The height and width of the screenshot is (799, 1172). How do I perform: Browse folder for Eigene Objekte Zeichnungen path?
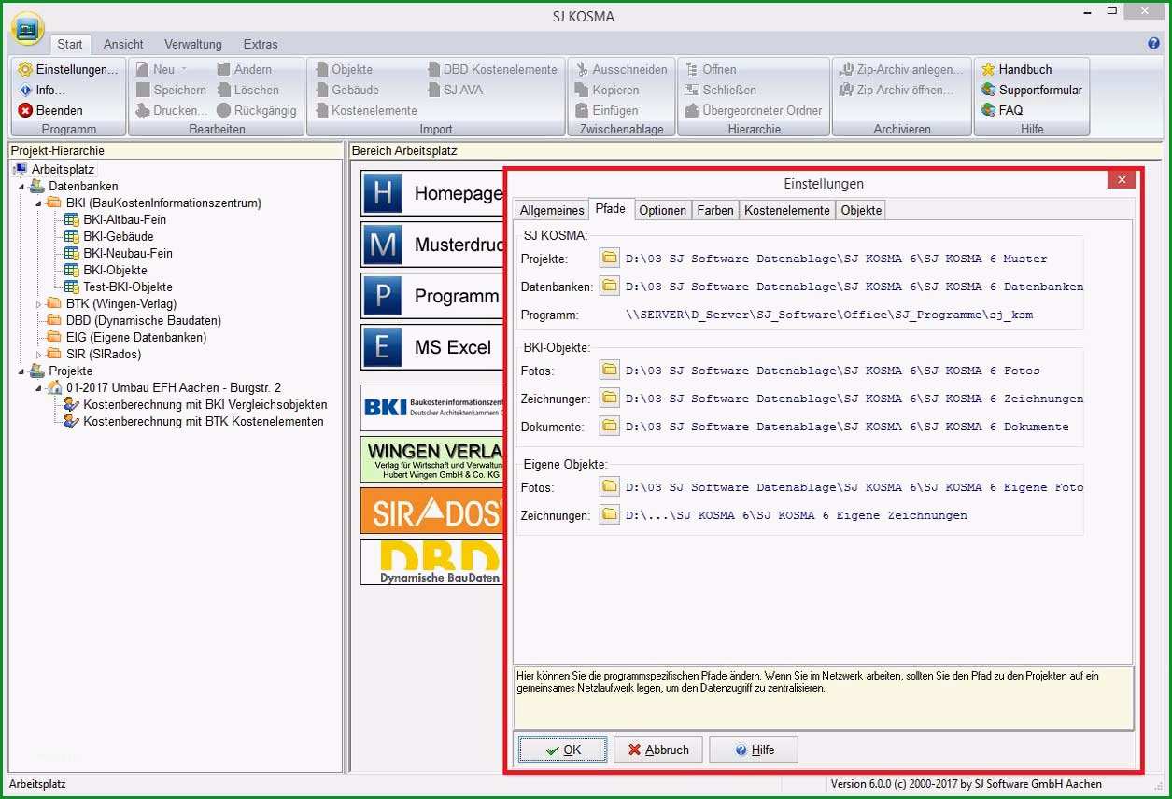click(610, 514)
